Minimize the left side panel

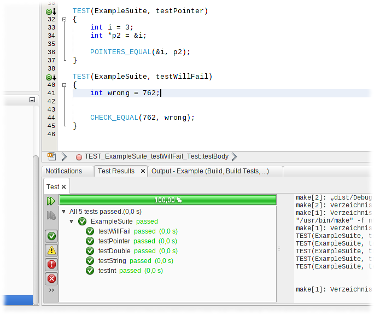click(32, 100)
